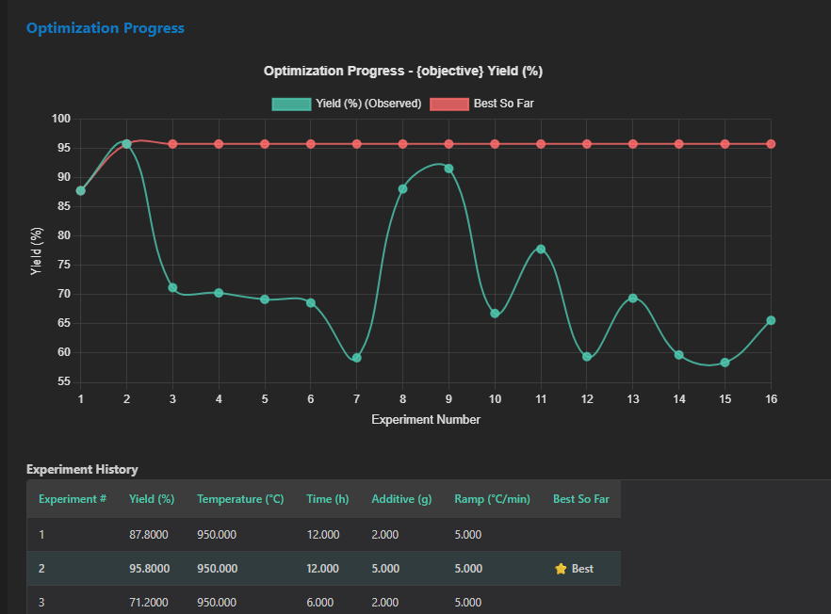Click the lowest yield marker at experiment 7
The image size is (831, 614).
click(x=356, y=359)
